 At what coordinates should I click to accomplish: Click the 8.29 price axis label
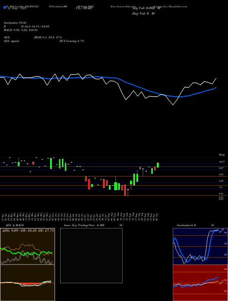tap(222, 181)
